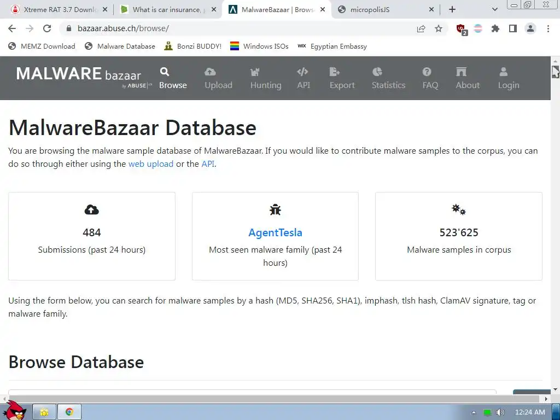This screenshot has height=420, width=560.
Task: Close the Xtreme RAT tab
Action: 105,10
